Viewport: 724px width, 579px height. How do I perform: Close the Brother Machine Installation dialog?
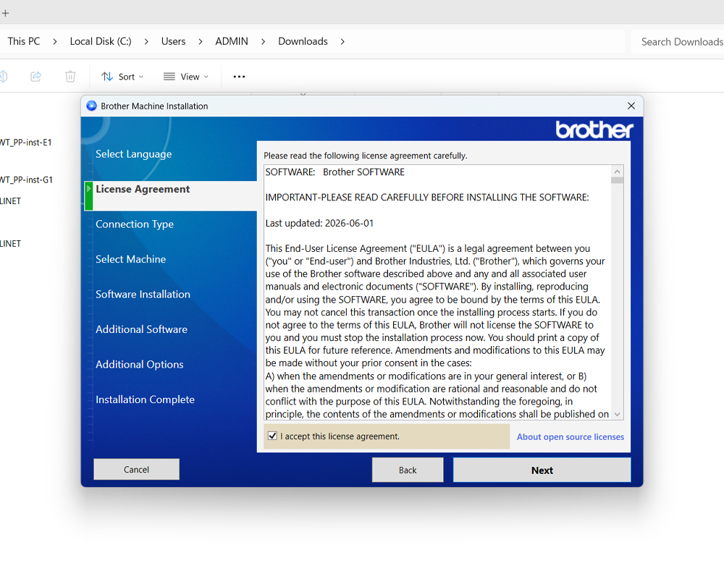[x=631, y=106]
